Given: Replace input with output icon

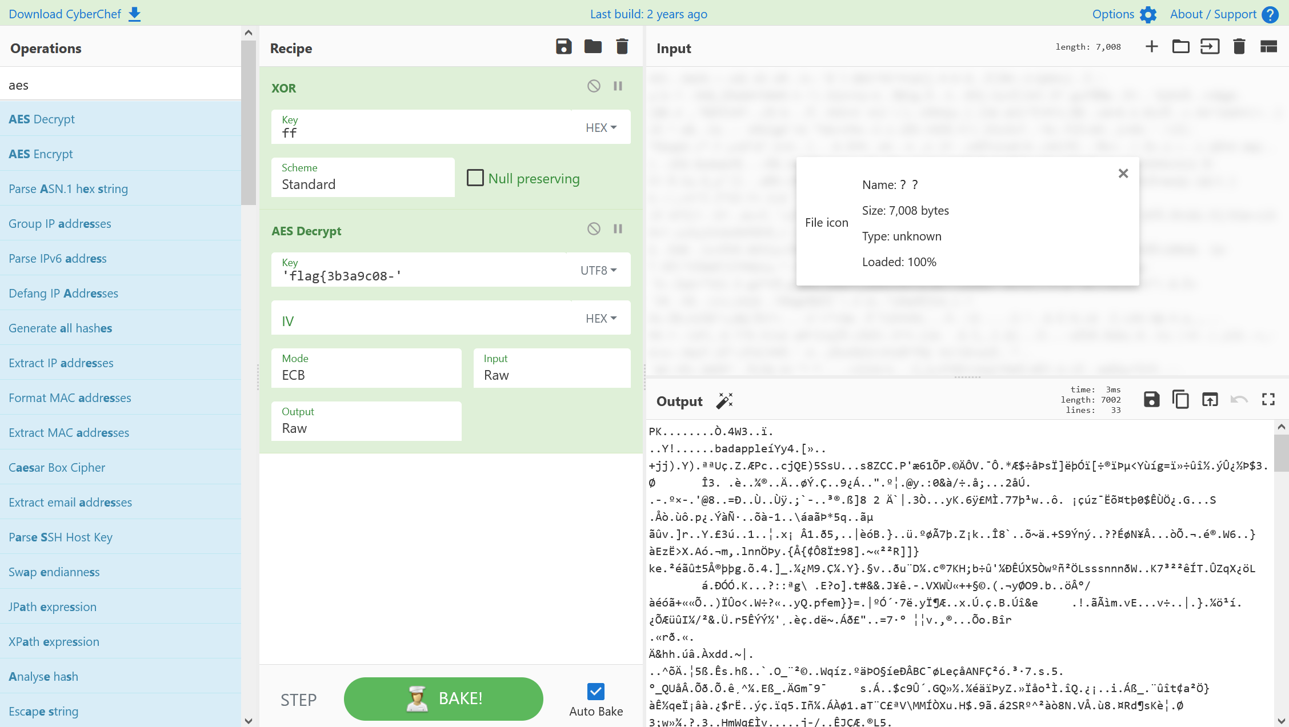Looking at the screenshot, I should click(1210, 399).
